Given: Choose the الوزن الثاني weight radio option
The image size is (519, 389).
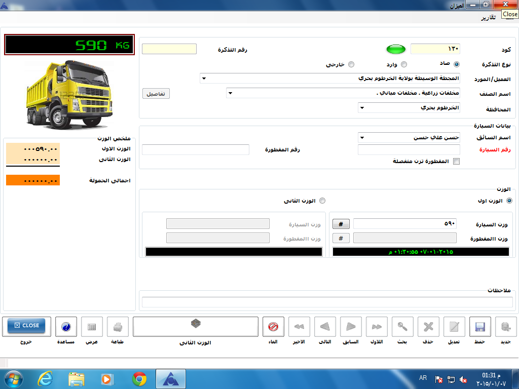Looking at the screenshot, I should point(322,201).
